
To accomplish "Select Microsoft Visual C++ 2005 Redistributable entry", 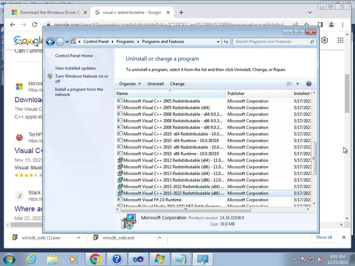I will point(214,101).
